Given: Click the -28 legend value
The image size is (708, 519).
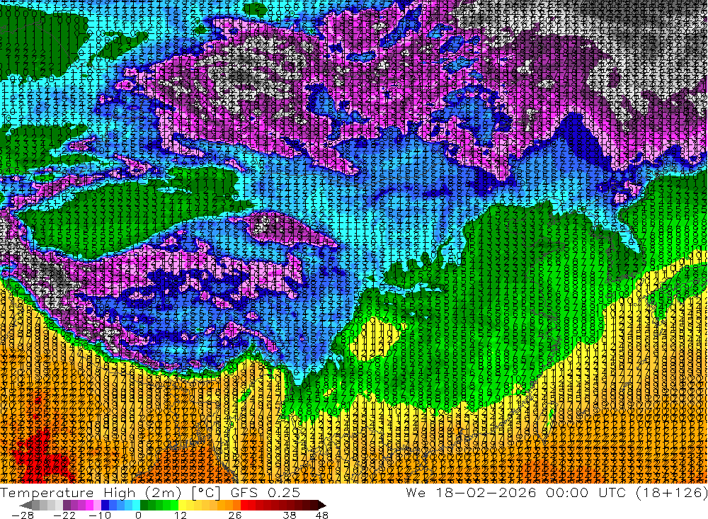Looking at the screenshot, I should [22, 515].
